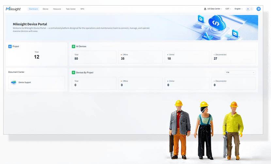
Task: Click the All Devices panel icon
Action: click(x=73, y=46)
